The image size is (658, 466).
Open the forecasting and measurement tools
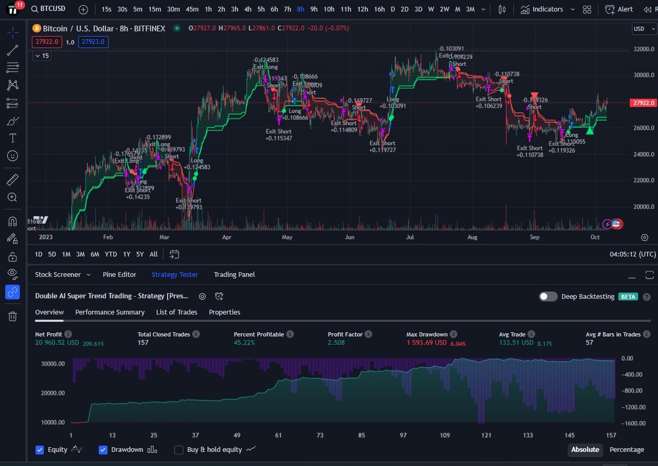[x=13, y=103]
